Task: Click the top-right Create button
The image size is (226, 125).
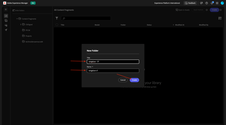Action: (x=214, y=10)
